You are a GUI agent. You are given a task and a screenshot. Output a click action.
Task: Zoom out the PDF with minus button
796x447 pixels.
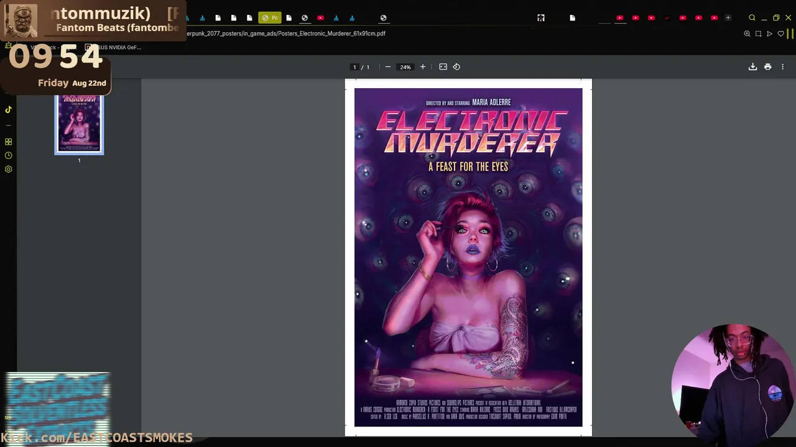click(388, 67)
